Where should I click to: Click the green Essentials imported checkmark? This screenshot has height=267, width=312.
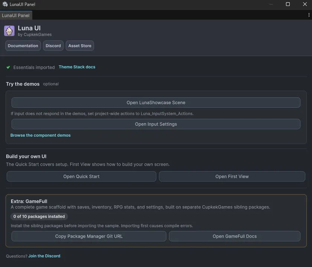(8, 67)
